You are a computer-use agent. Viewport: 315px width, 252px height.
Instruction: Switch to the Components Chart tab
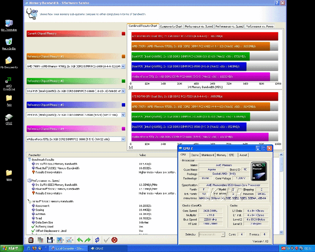[x=171, y=26]
